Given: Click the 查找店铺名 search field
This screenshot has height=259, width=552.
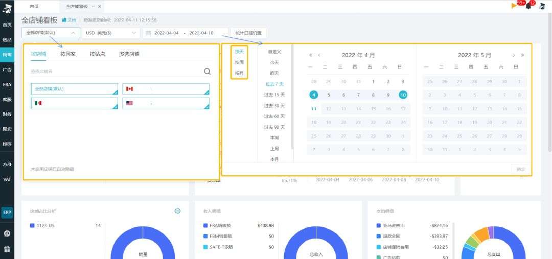Looking at the screenshot, I should click(116, 72).
